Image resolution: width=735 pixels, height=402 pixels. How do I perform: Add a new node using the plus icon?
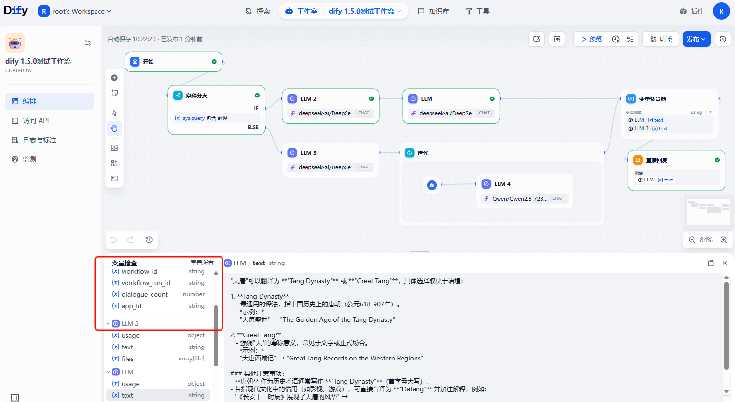pyautogui.click(x=114, y=77)
